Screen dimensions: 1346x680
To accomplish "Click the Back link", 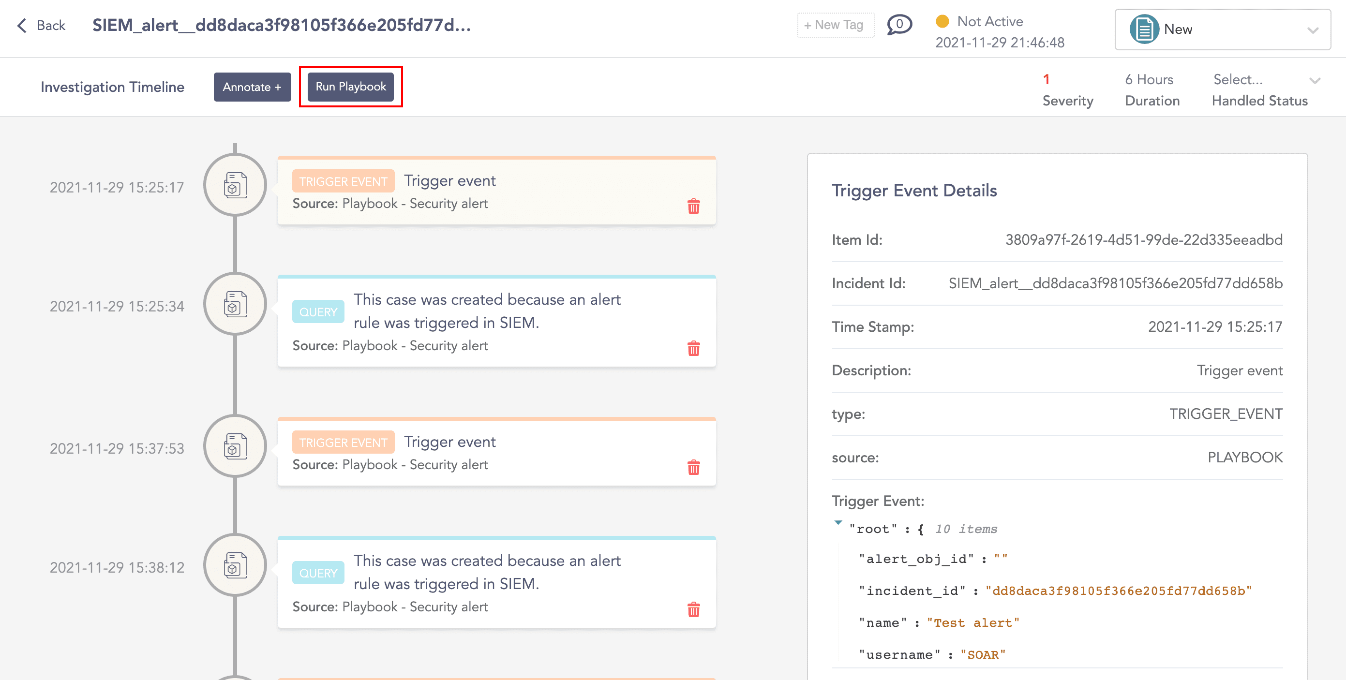I will (51, 25).
